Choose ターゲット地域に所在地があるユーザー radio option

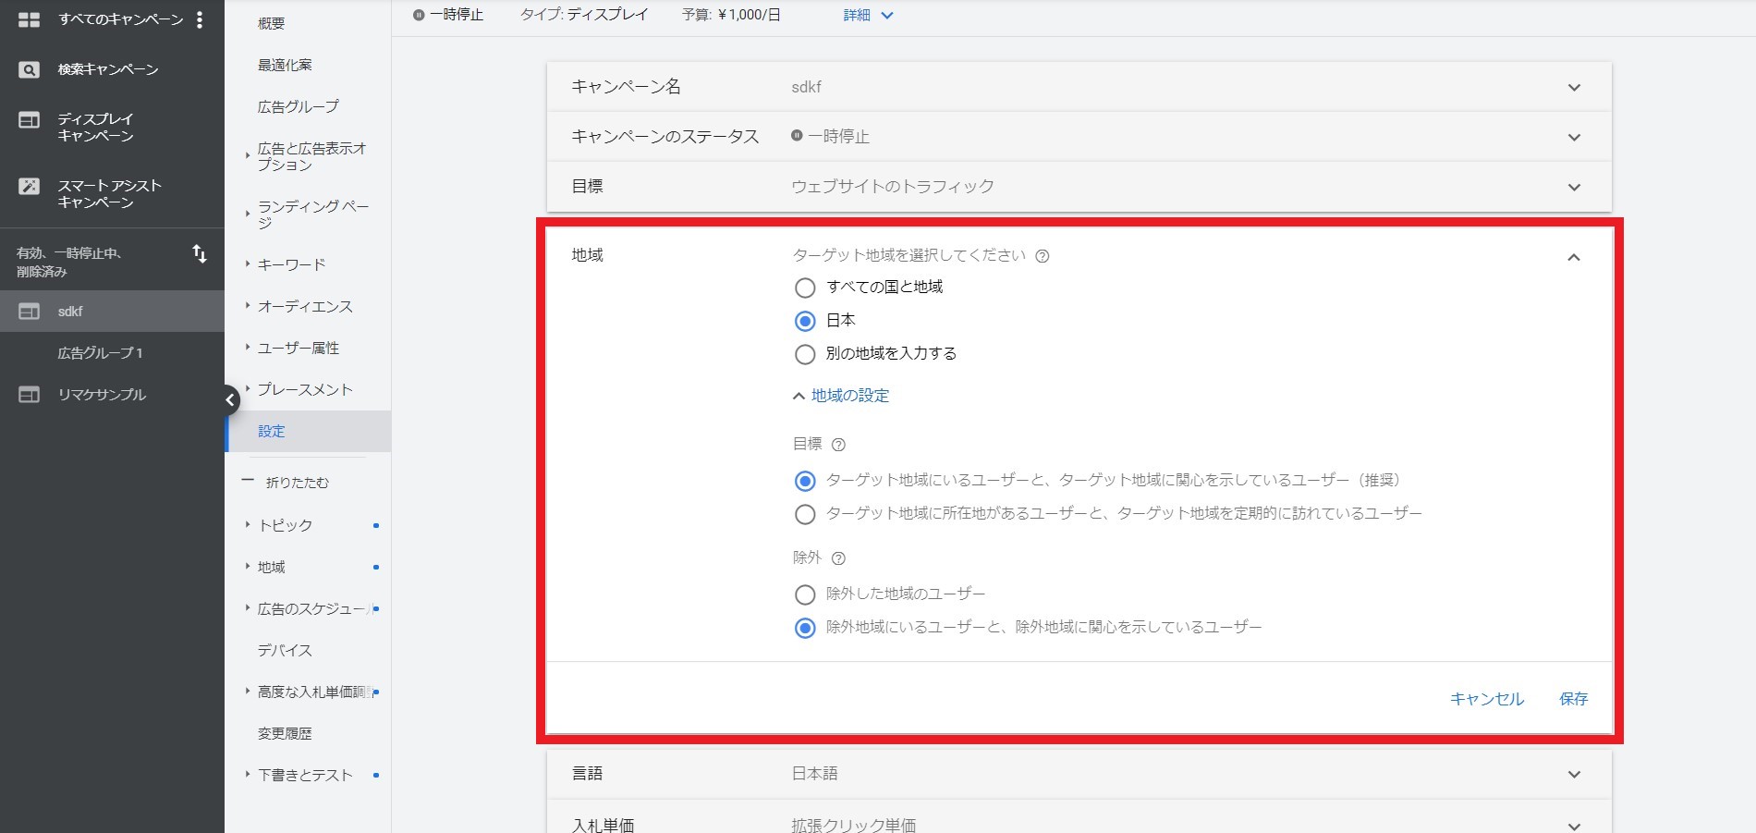click(805, 514)
